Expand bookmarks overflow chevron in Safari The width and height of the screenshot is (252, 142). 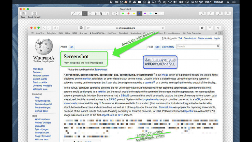(216, 33)
